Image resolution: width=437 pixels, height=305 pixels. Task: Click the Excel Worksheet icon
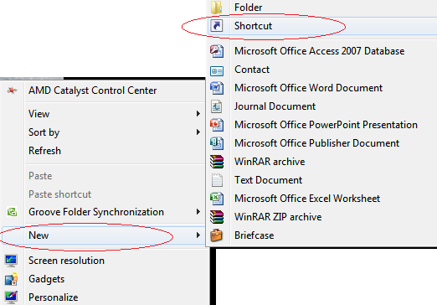pyautogui.click(x=217, y=199)
